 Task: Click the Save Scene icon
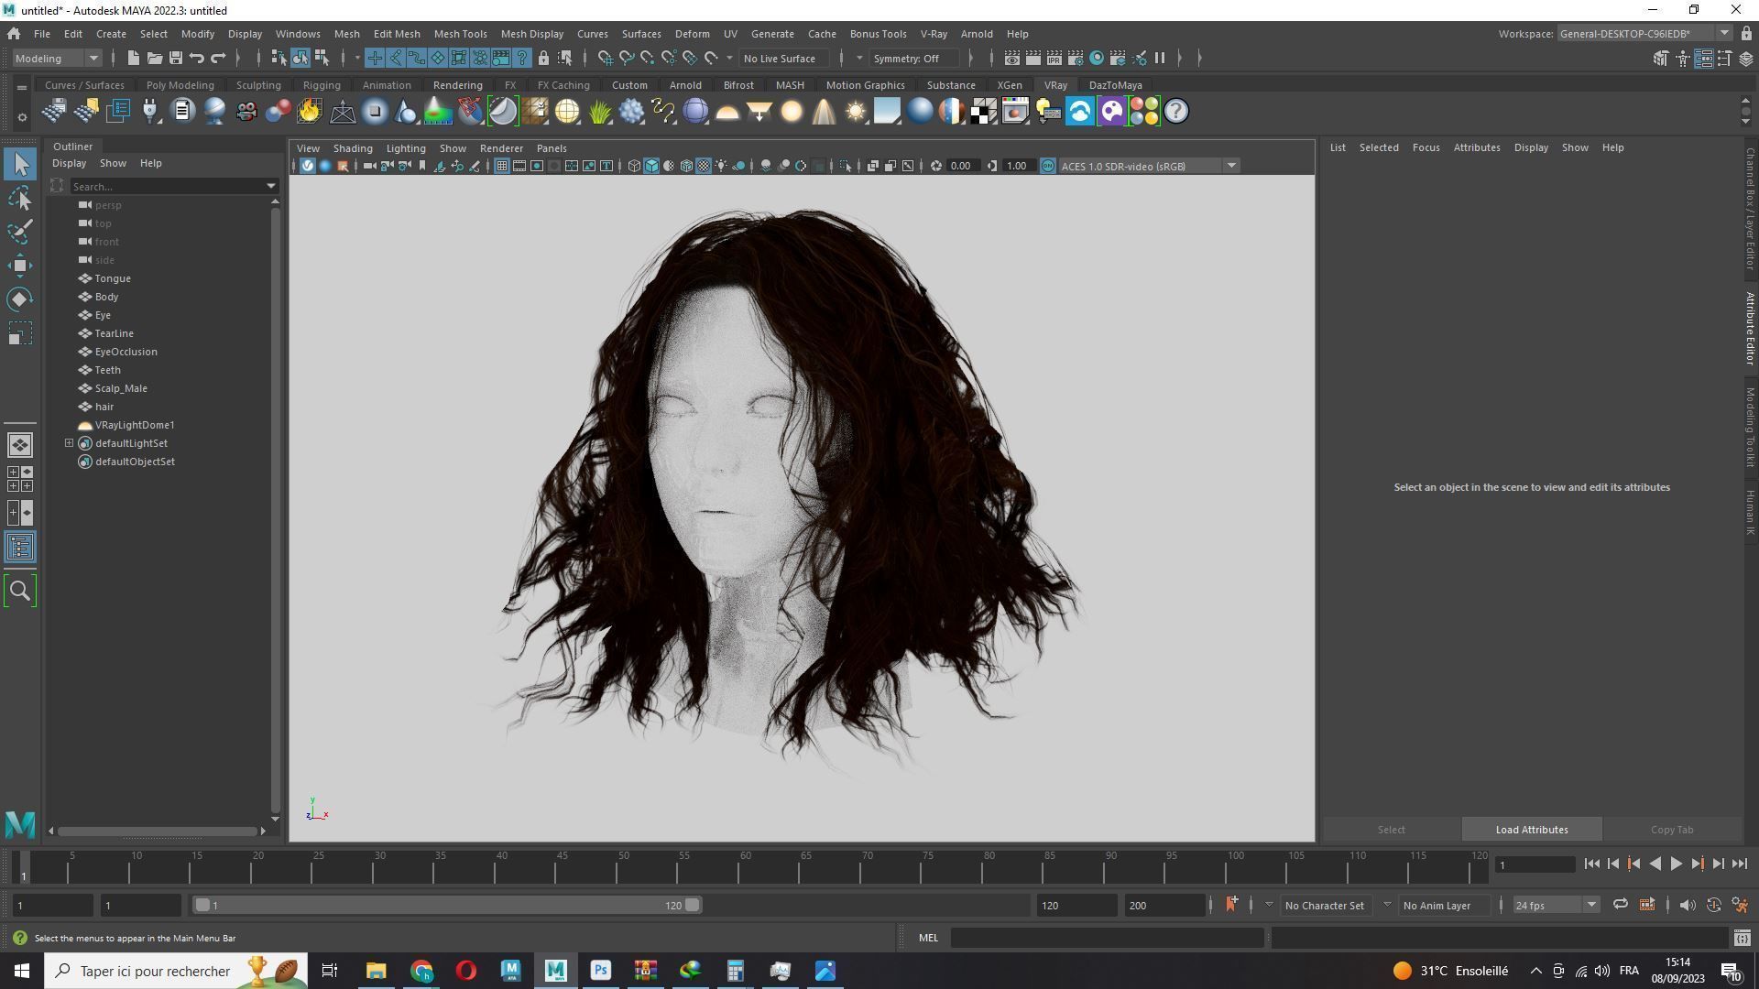coord(175,58)
